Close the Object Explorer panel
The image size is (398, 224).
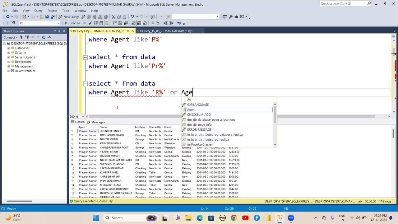pyautogui.click(x=64, y=31)
